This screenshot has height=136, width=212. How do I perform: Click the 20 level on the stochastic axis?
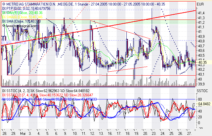pos(200,117)
